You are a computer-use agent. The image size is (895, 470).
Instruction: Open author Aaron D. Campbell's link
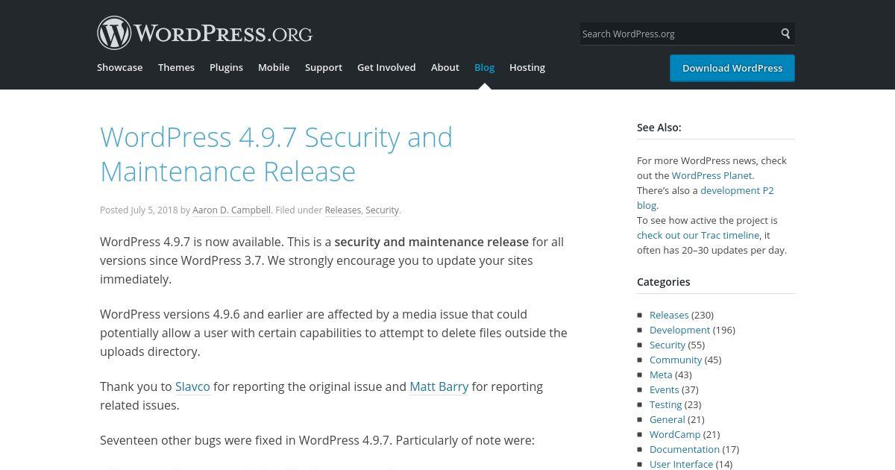coord(231,210)
